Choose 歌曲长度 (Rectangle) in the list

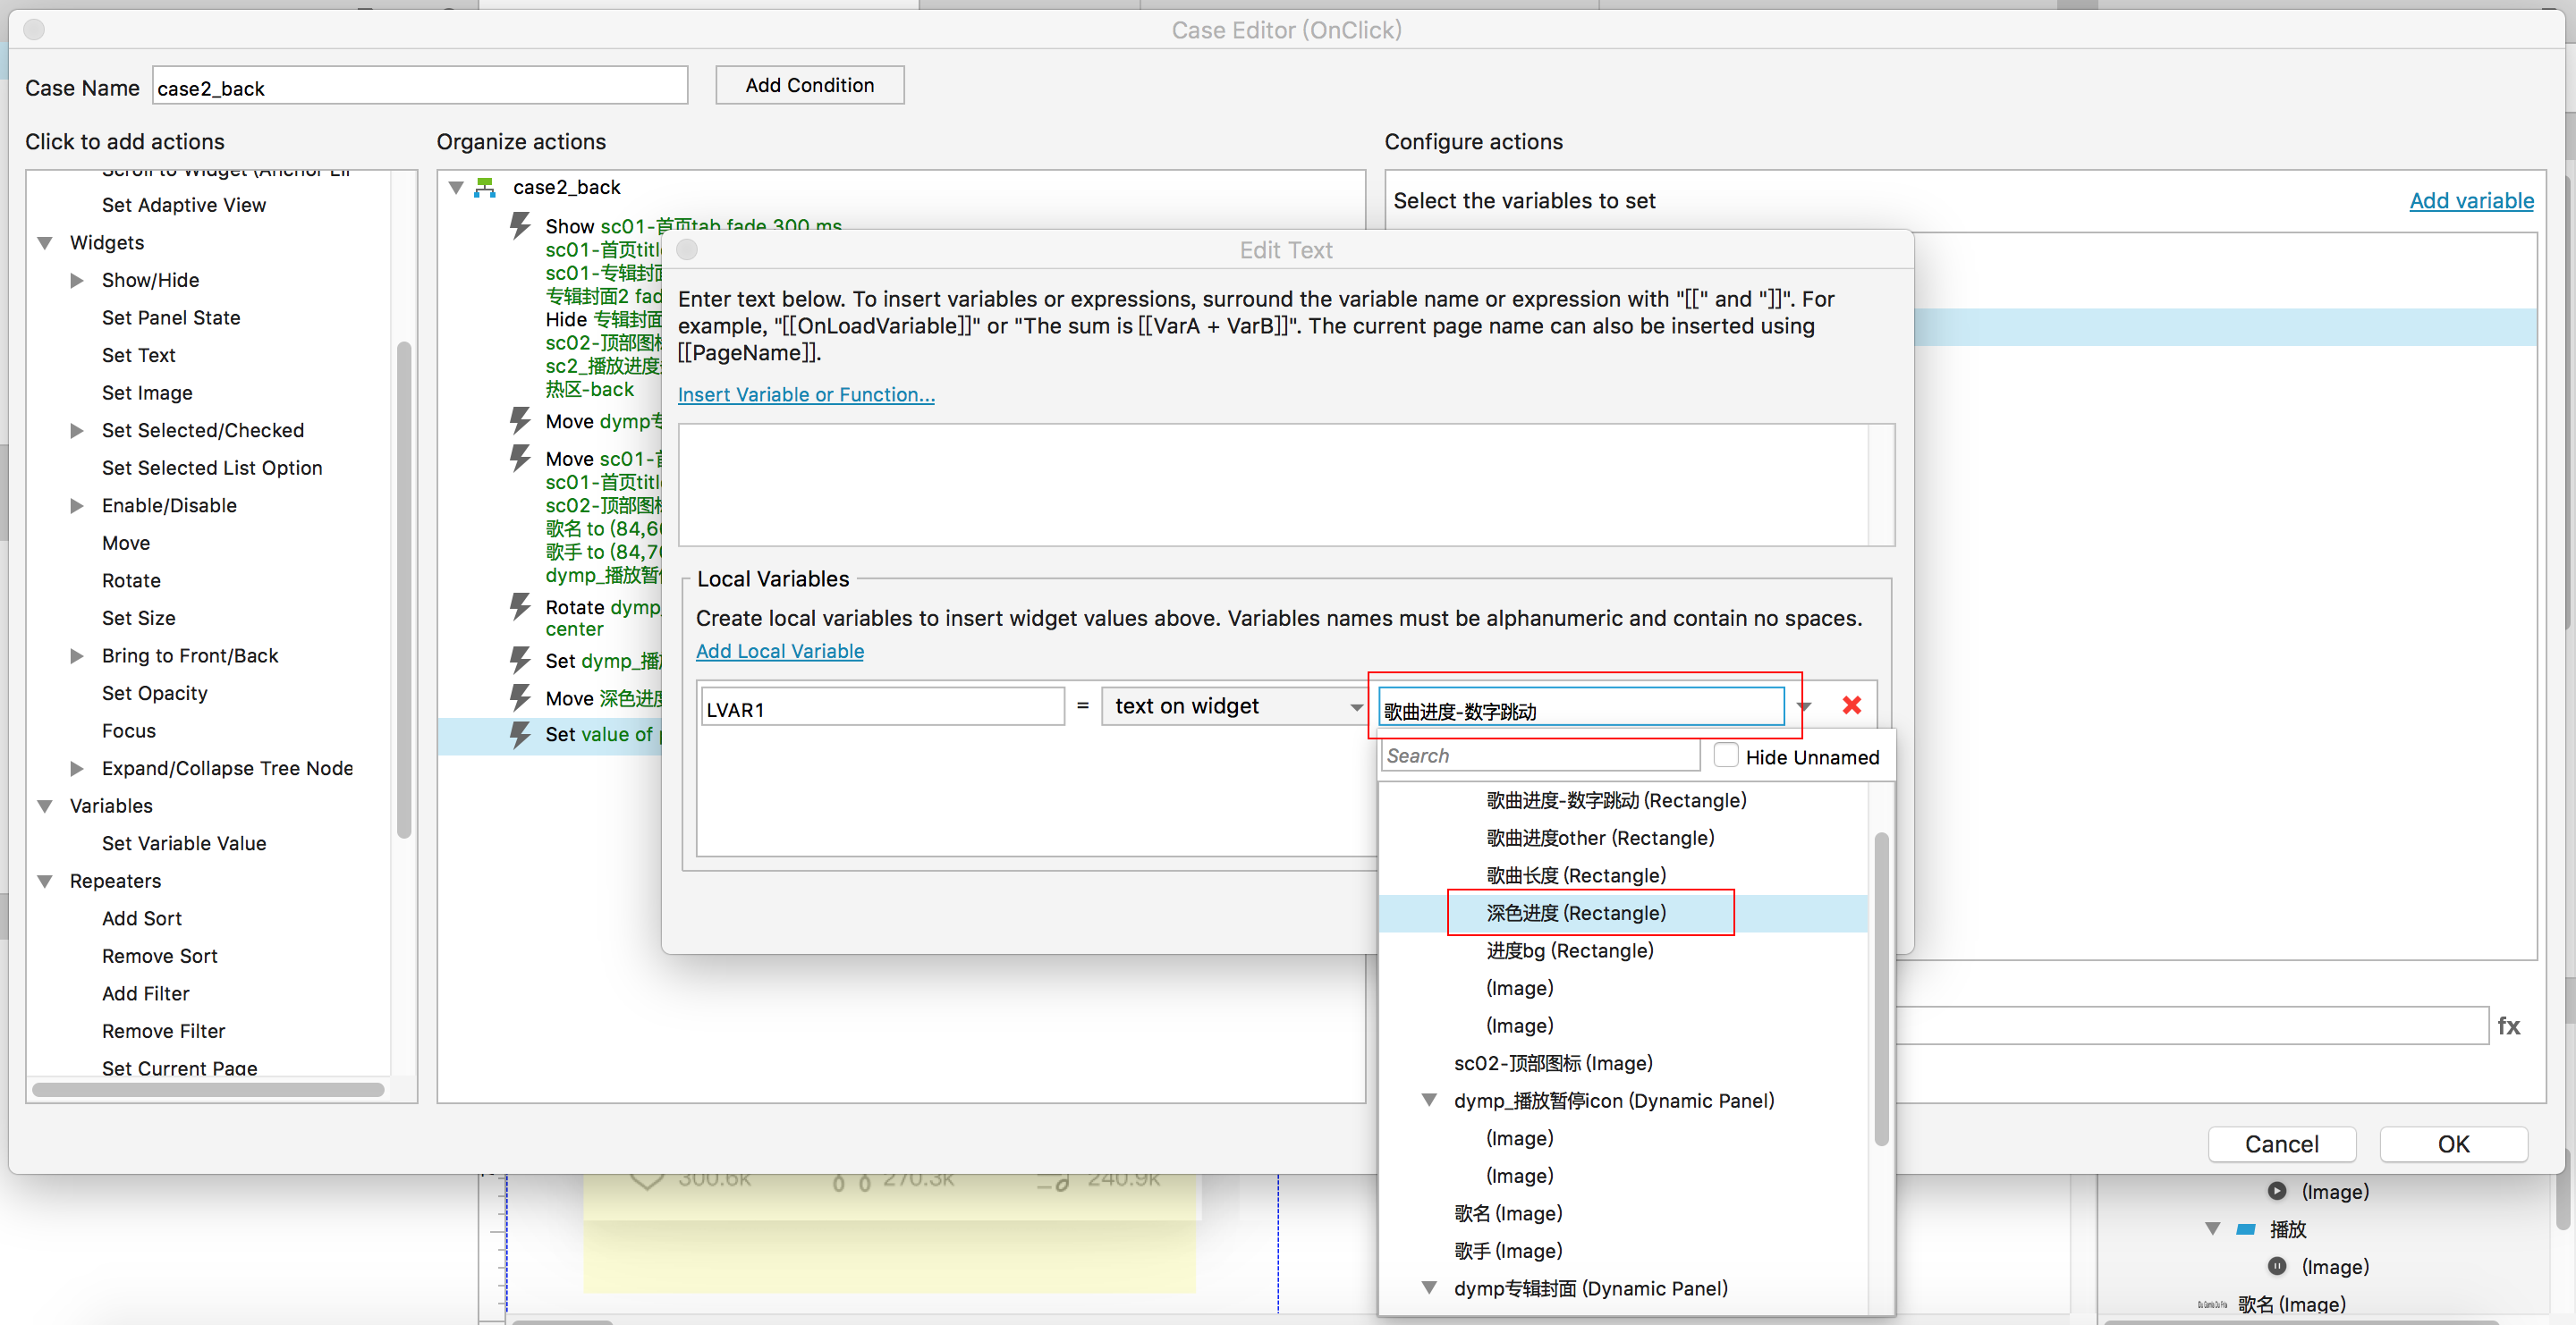click(1576, 875)
